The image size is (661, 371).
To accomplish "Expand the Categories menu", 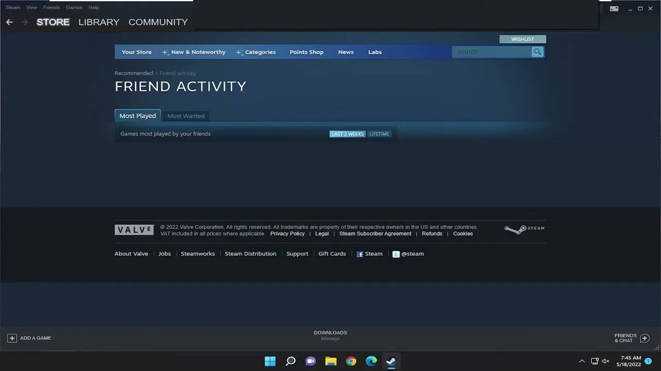I will [x=260, y=52].
